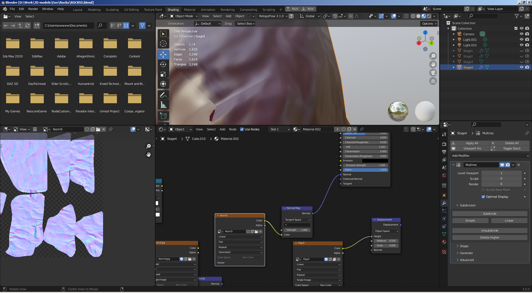Click the Subdivide button

(x=490, y=214)
